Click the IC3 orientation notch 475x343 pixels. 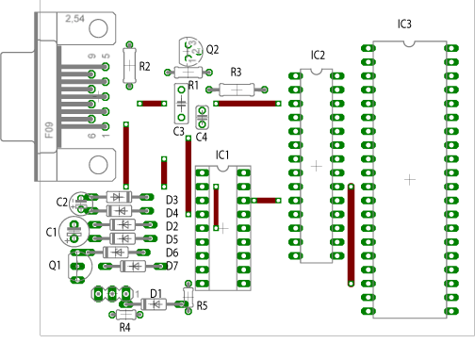click(409, 43)
